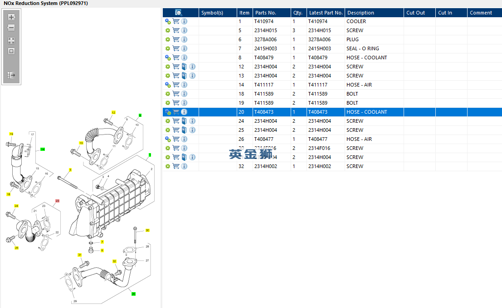Zoom out of the parts diagram

point(11,28)
